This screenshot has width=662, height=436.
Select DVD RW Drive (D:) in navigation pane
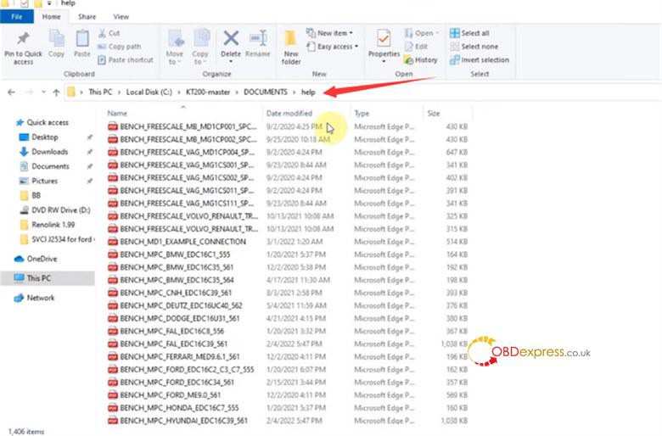(55, 210)
